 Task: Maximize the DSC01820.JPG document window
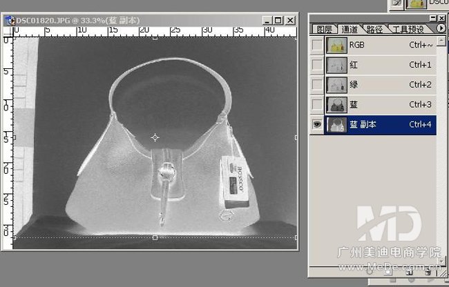click(278, 20)
